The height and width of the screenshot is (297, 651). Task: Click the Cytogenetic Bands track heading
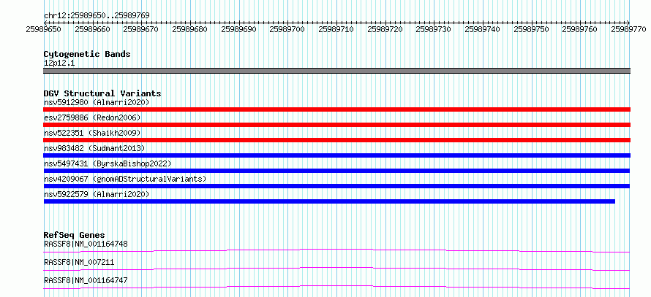pyautogui.click(x=87, y=54)
